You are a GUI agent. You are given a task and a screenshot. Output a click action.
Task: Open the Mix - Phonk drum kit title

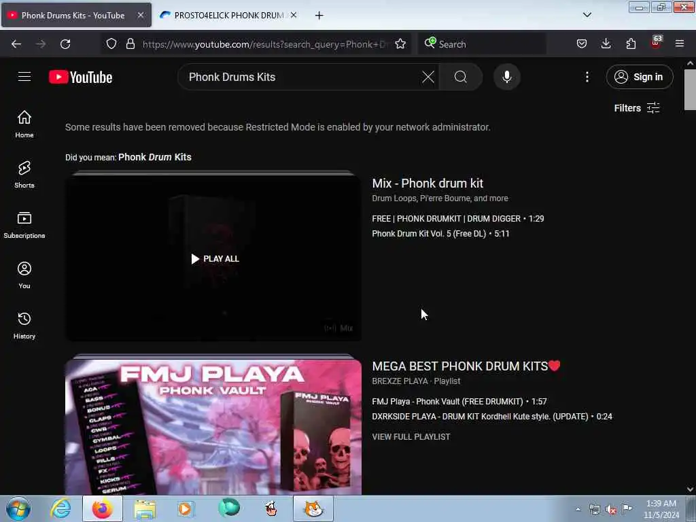point(428,184)
